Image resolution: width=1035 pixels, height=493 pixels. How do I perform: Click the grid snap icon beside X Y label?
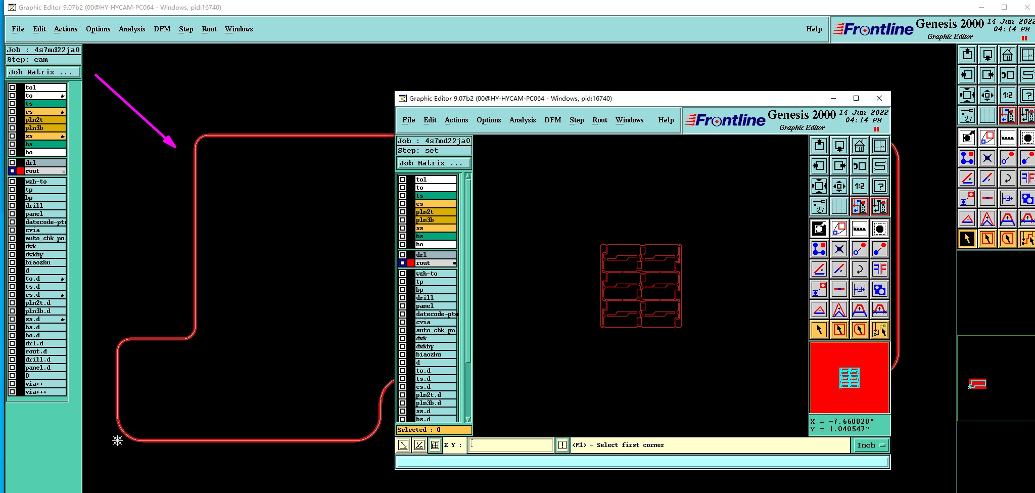coord(435,445)
